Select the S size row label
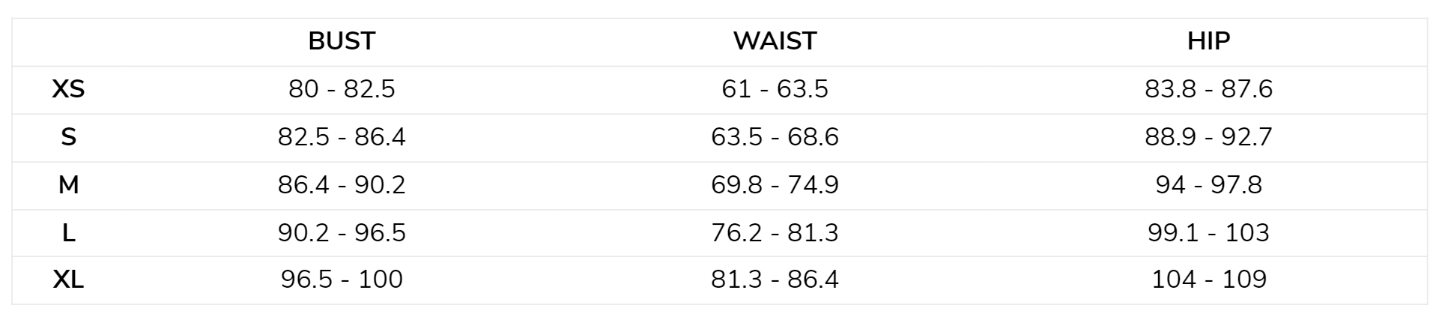 [68, 137]
